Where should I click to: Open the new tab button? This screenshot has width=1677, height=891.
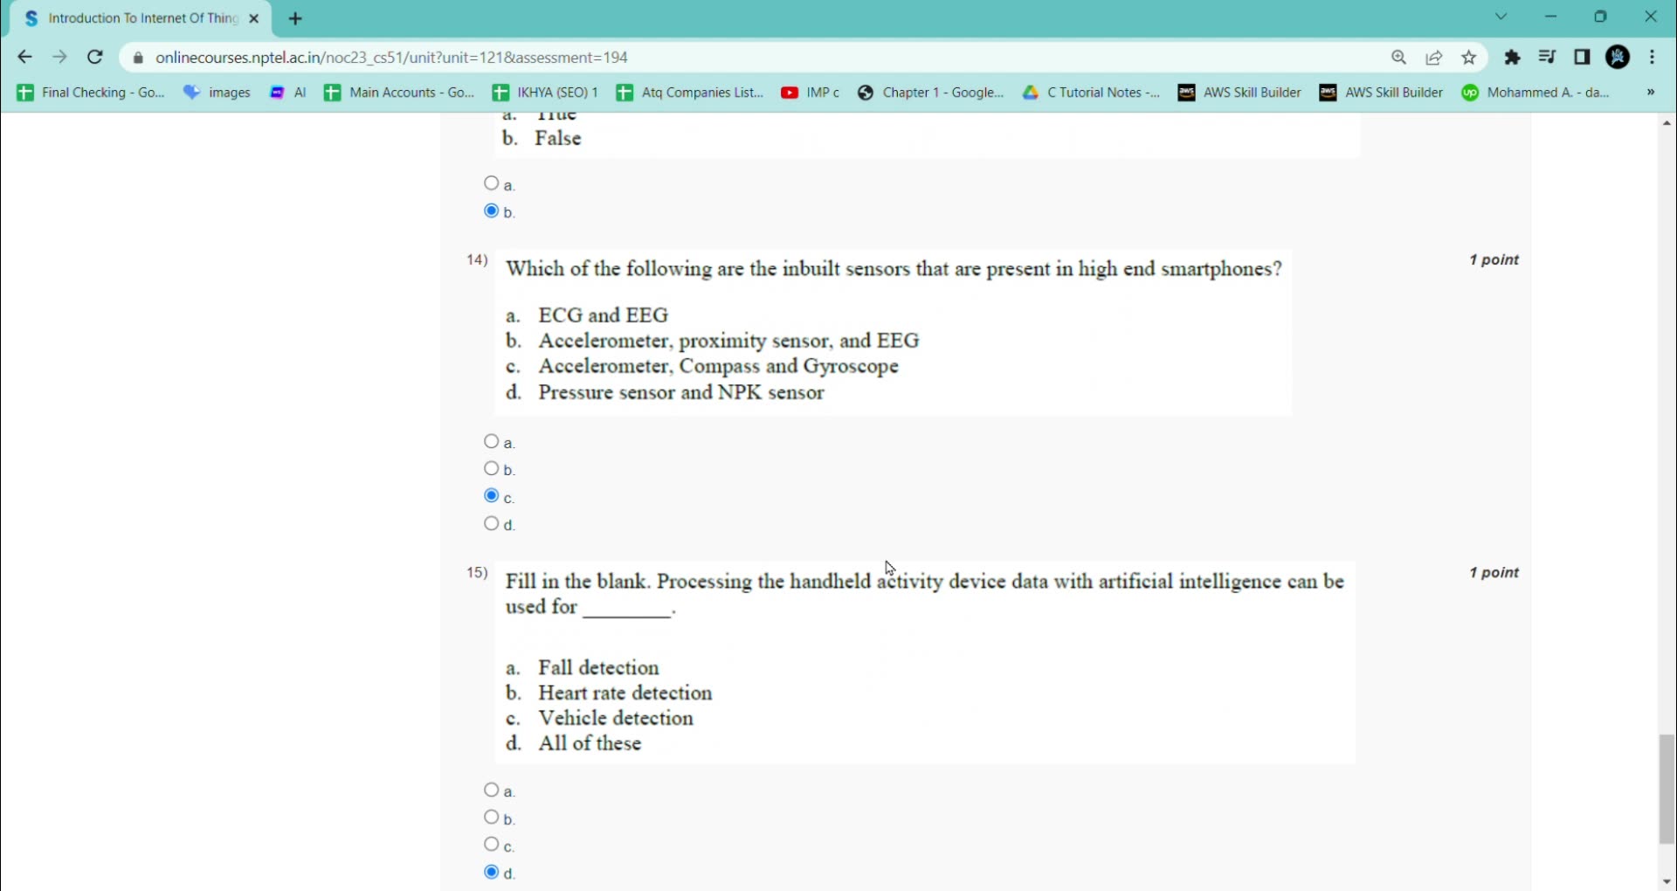(x=295, y=17)
